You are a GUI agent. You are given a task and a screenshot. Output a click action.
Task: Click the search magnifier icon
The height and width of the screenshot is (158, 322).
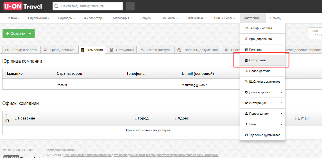57,6
